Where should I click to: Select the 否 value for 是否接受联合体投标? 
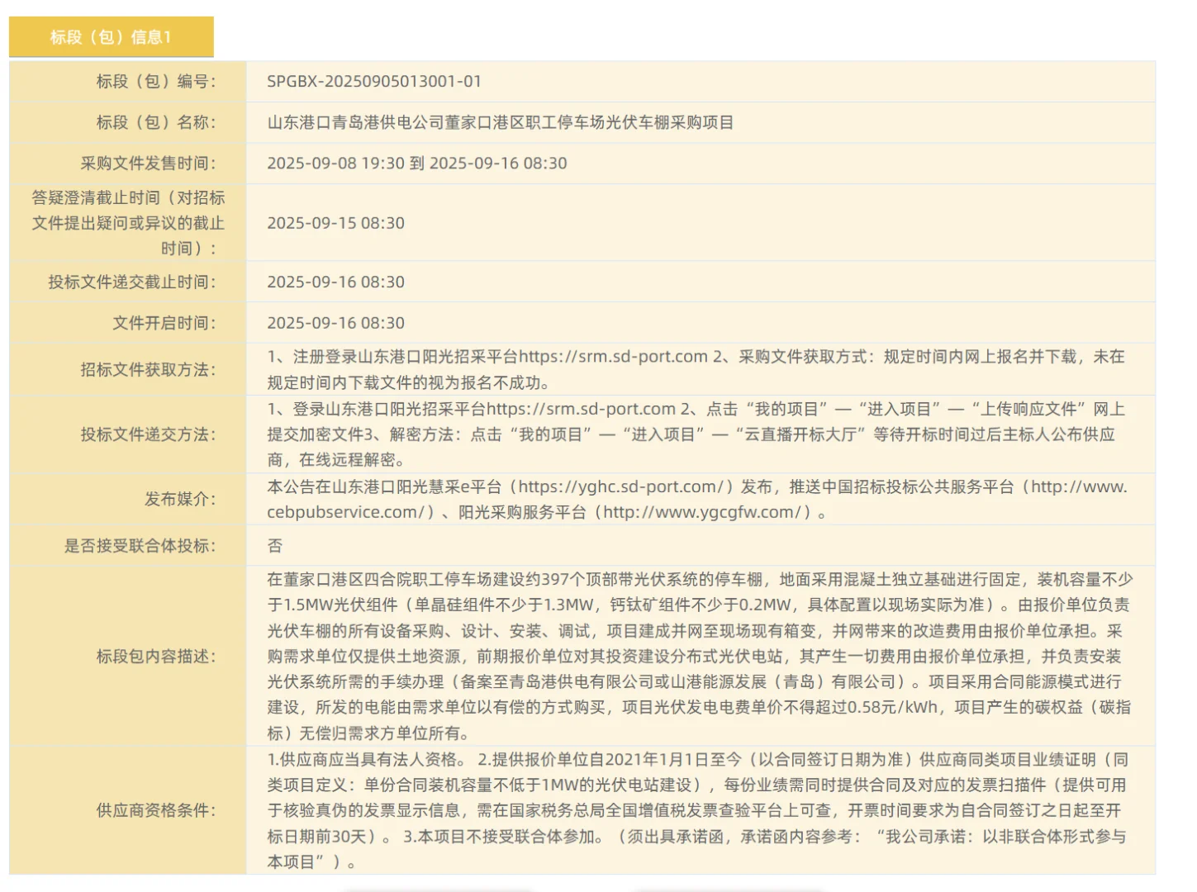tap(273, 545)
